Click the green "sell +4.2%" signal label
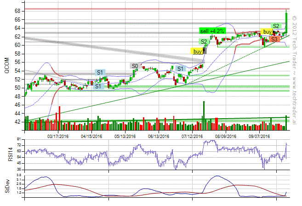 [212, 31]
